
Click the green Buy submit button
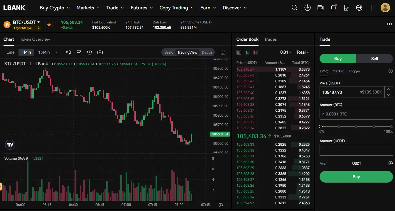[356, 177]
